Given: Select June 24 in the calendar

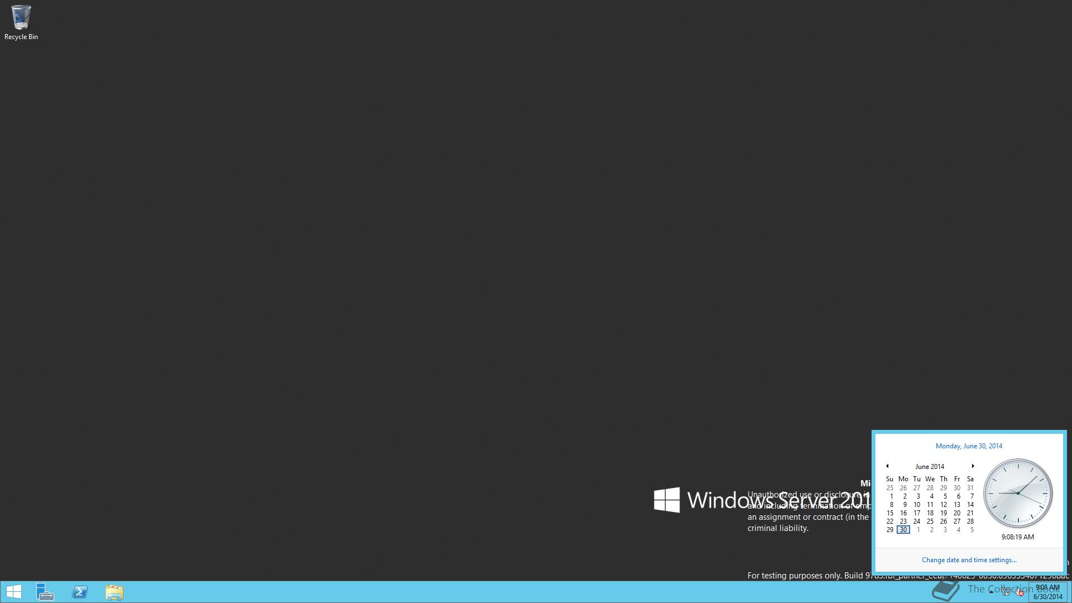Looking at the screenshot, I should 916,521.
